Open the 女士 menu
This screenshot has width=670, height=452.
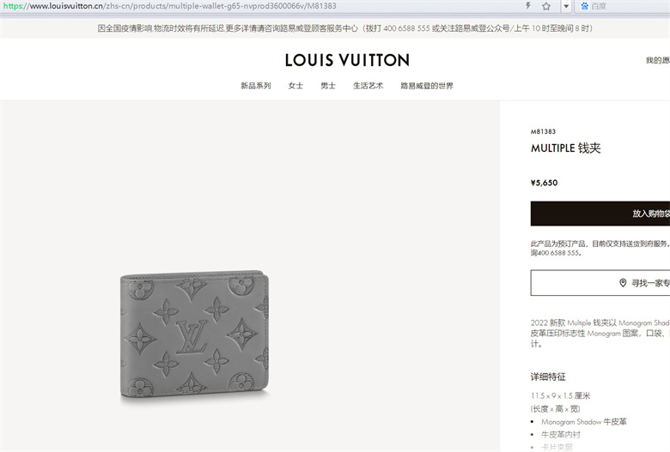(x=295, y=86)
